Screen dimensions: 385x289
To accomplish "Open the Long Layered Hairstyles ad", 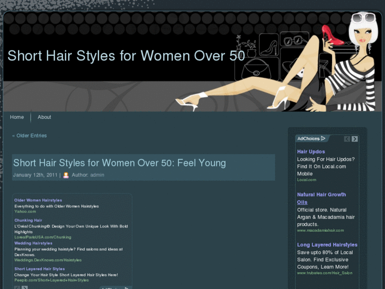I will coord(327,245).
